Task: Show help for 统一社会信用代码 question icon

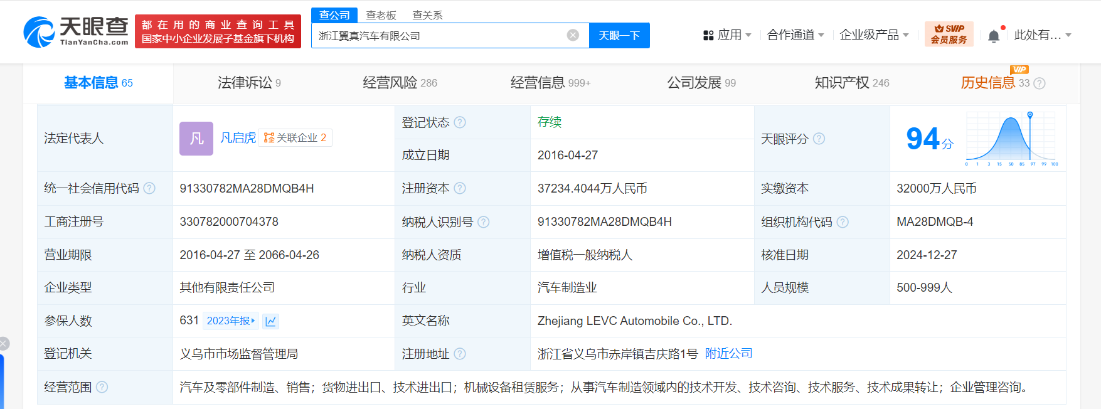Action: click(149, 188)
